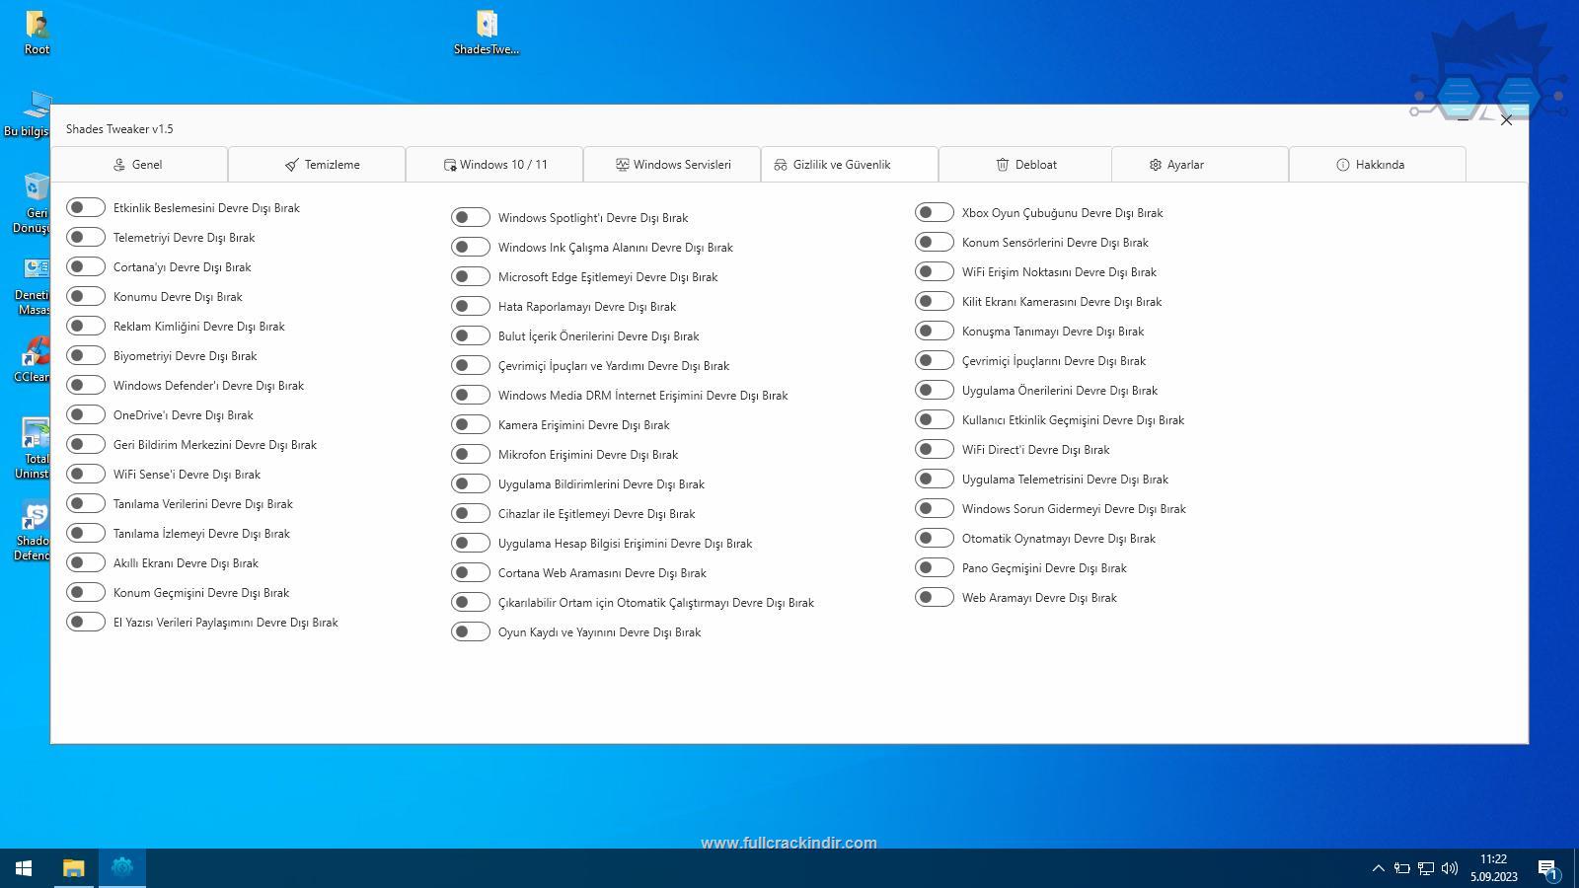
Task: Open the Windows Start menu
Action: pos(24,868)
